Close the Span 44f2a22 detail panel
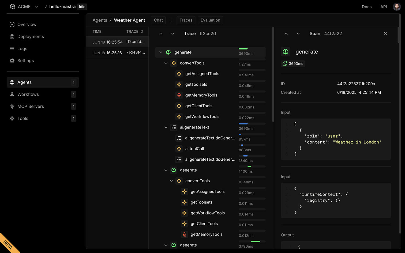This screenshot has height=253, width=405. (x=385, y=33)
